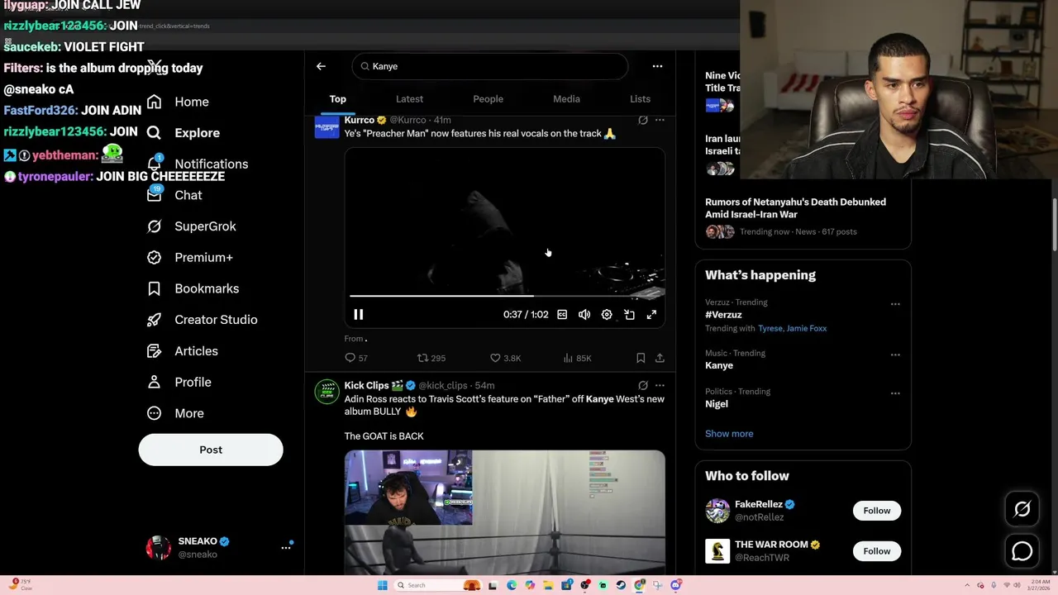The width and height of the screenshot is (1058, 595).
Task: Open #Verzuz trend options menu
Action: [x=895, y=304]
